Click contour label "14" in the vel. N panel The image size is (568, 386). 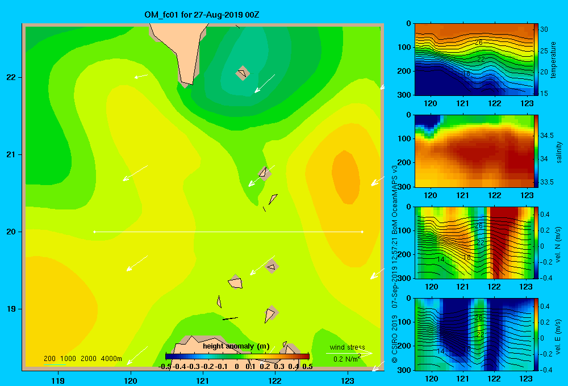click(x=440, y=259)
